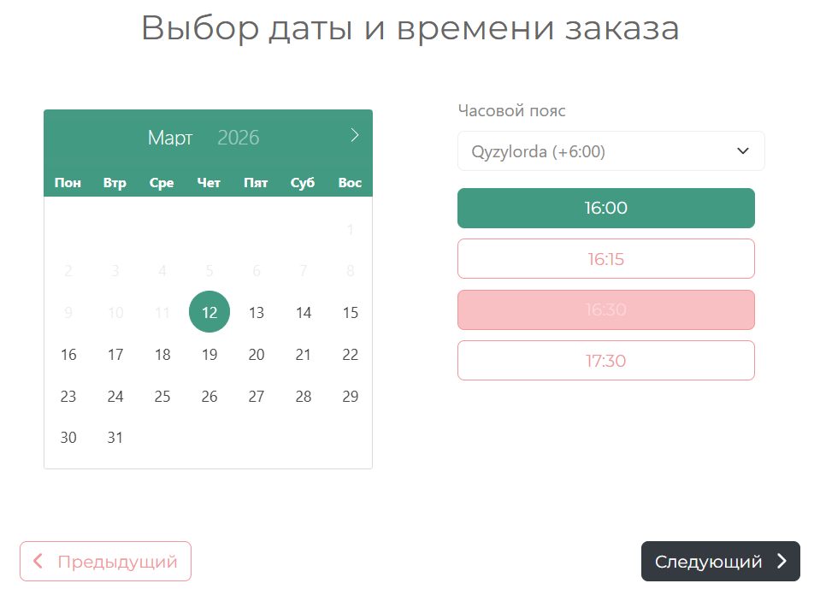This screenshot has height=601, width=820.
Task: Click the disabled 16:30 time slot
Action: coord(605,309)
